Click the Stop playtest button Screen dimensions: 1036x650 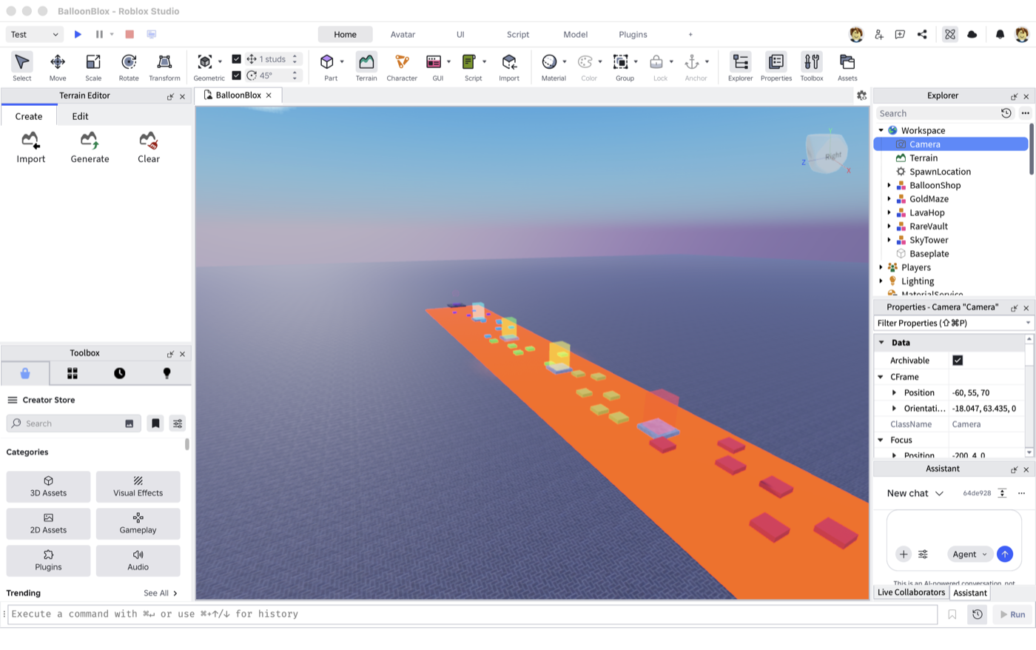pos(129,34)
